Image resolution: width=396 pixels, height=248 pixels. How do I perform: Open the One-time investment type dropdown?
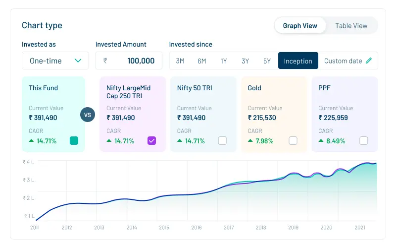pyautogui.click(x=55, y=61)
